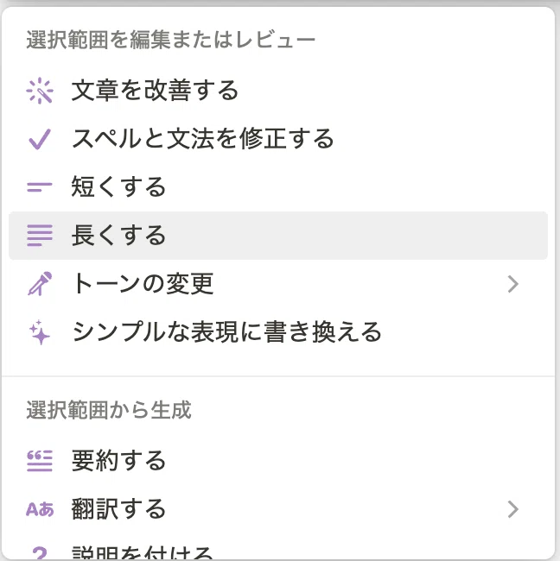
Task: Click the question mark icon at menu bottom
Action: click(x=40, y=553)
